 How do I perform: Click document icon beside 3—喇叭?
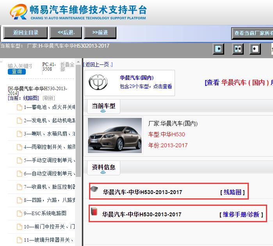19,134
